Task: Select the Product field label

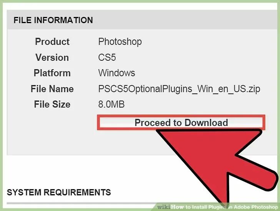Action: coord(52,42)
